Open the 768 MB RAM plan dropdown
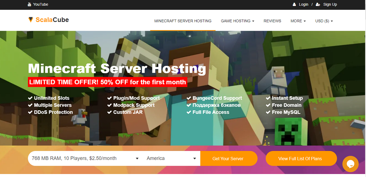 85,158
